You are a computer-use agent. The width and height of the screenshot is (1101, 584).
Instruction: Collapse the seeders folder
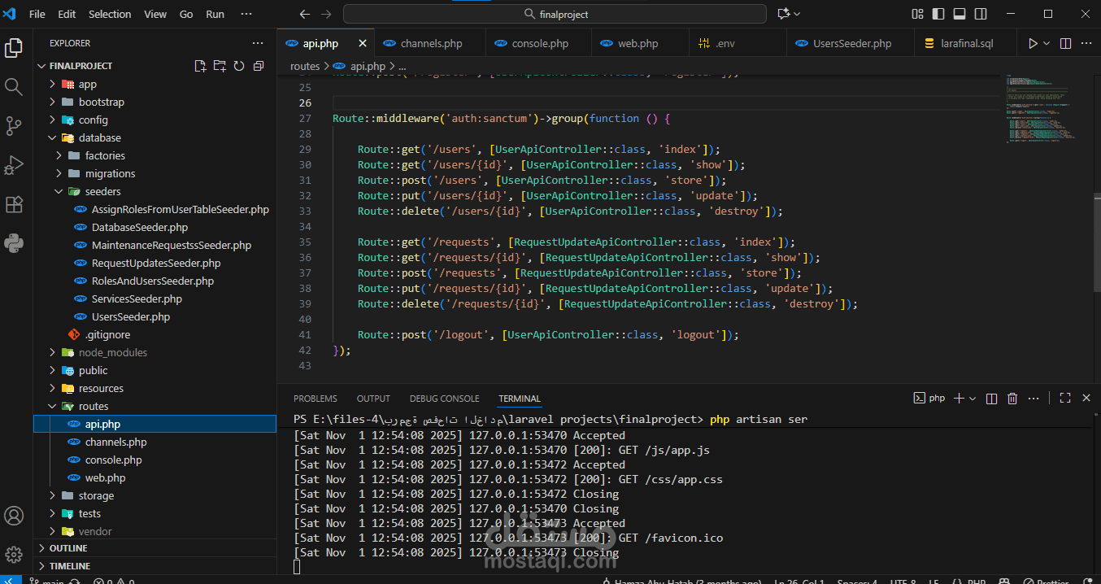pos(102,192)
